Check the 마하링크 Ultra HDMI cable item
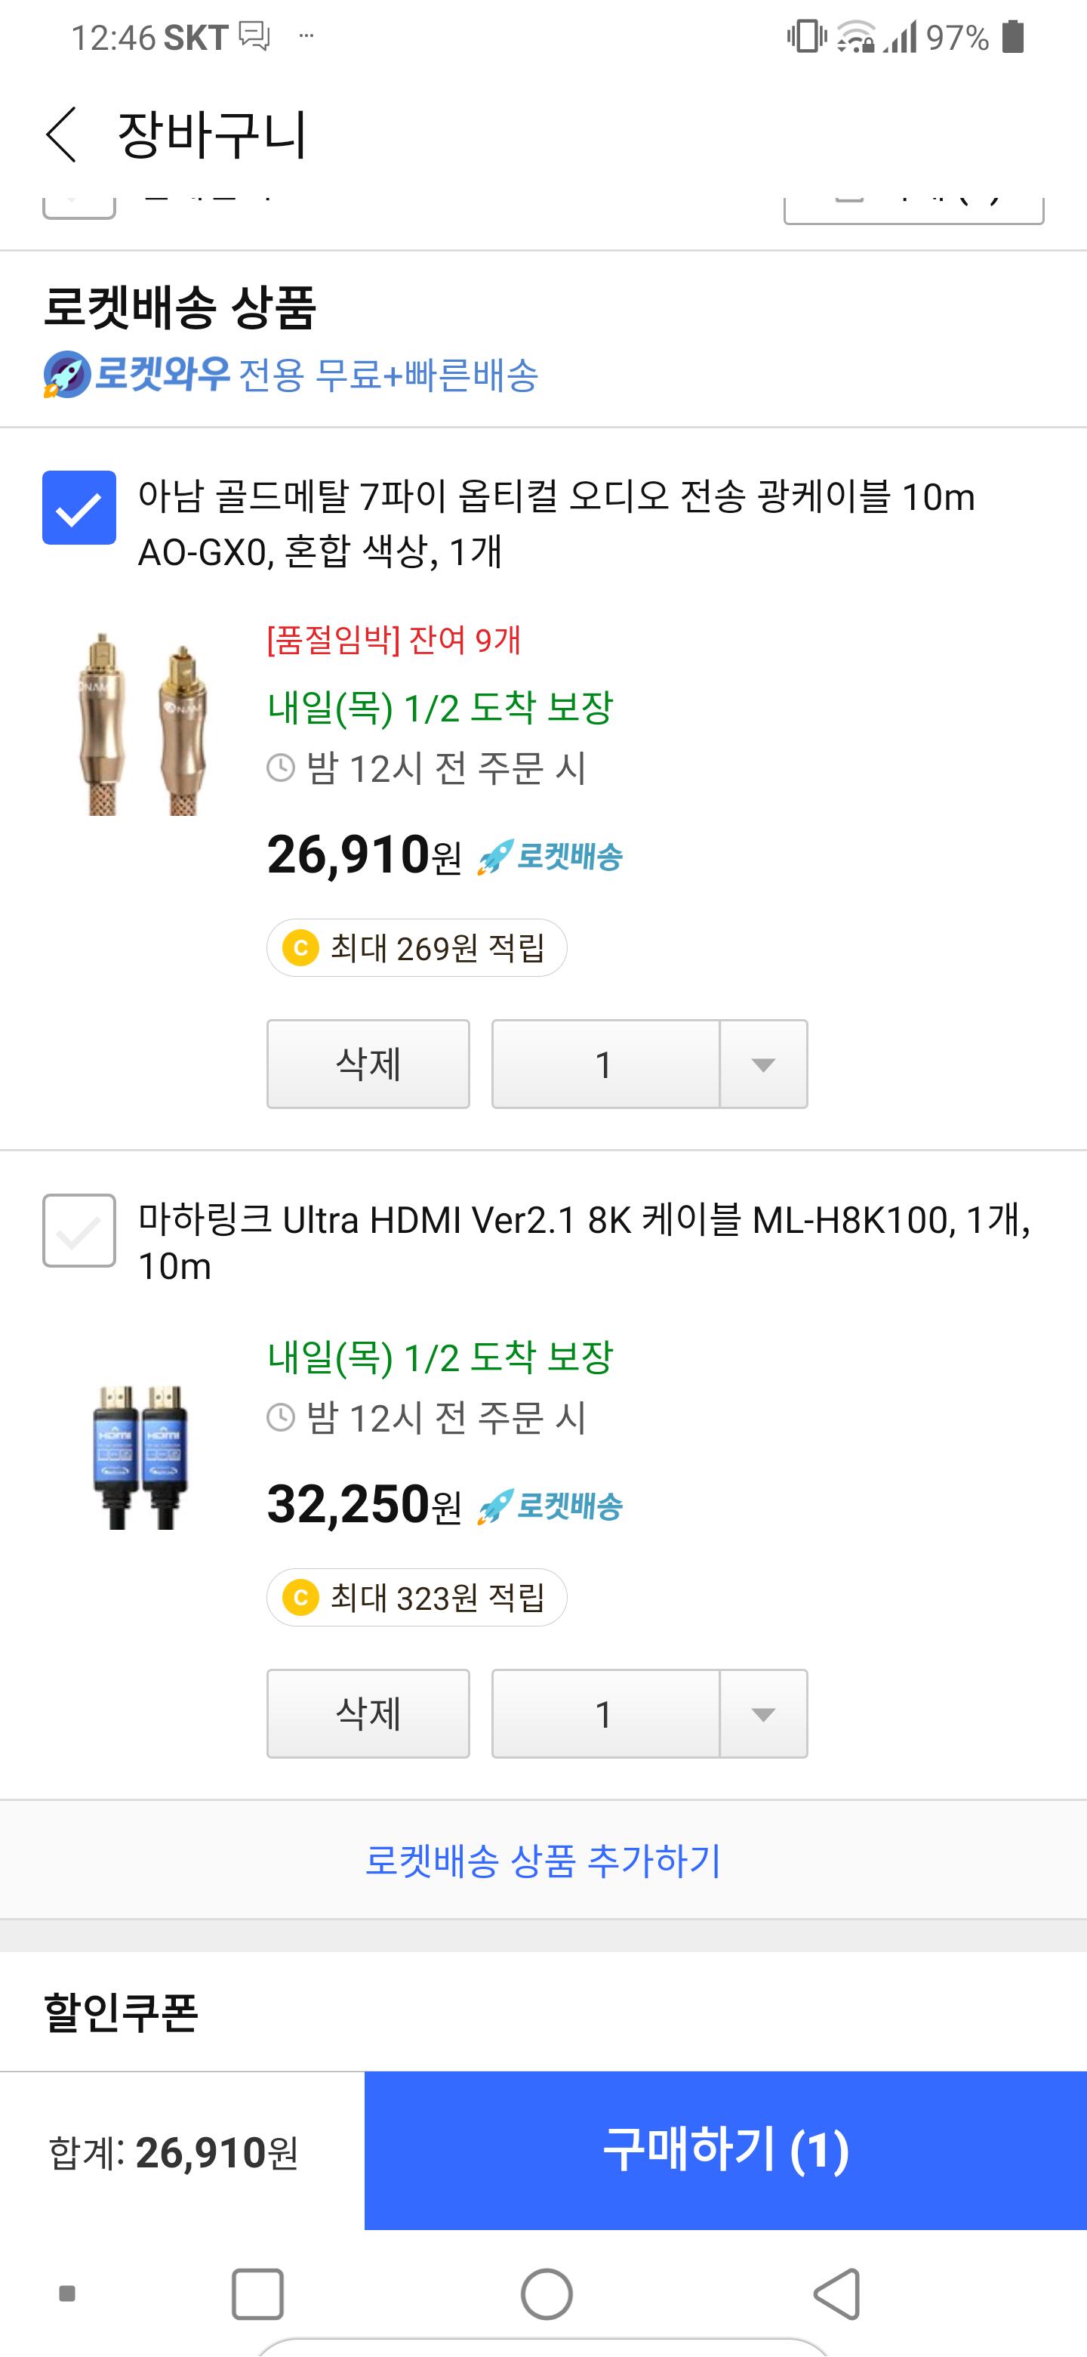 click(x=79, y=1231)
